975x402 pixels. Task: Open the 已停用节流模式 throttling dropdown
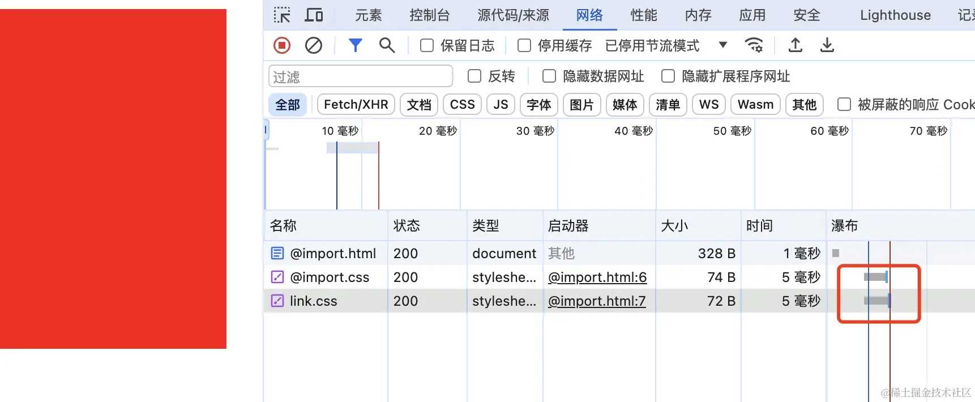666,45
